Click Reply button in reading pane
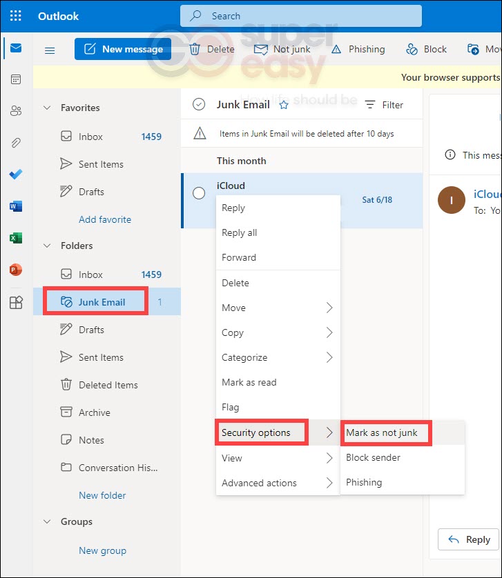Viewport: 502px width, 578px height. (468, 539)
